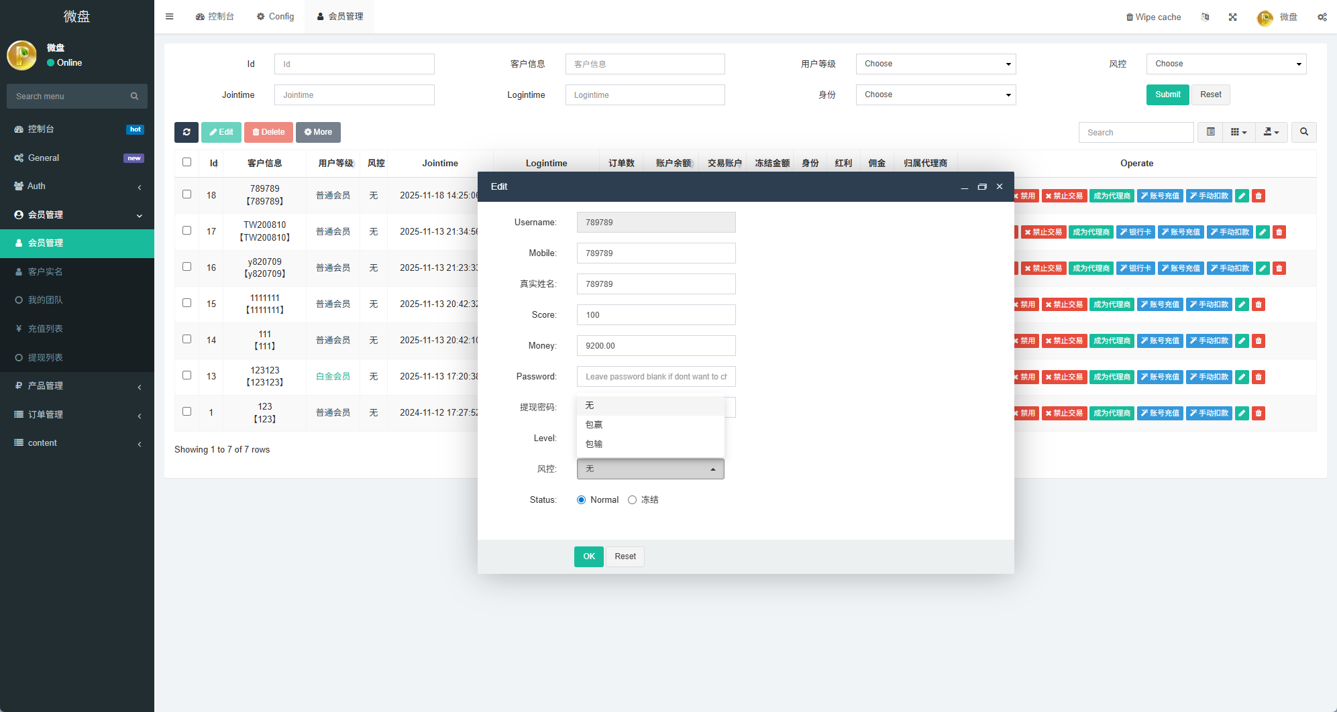The height and width of the screenshot is (712, 1337).
Task: Click the refresh table icon button
Action: 186,132
